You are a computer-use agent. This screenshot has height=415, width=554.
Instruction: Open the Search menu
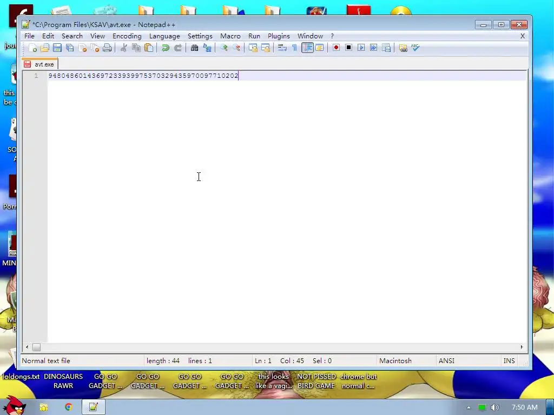[x=72, y=36]
